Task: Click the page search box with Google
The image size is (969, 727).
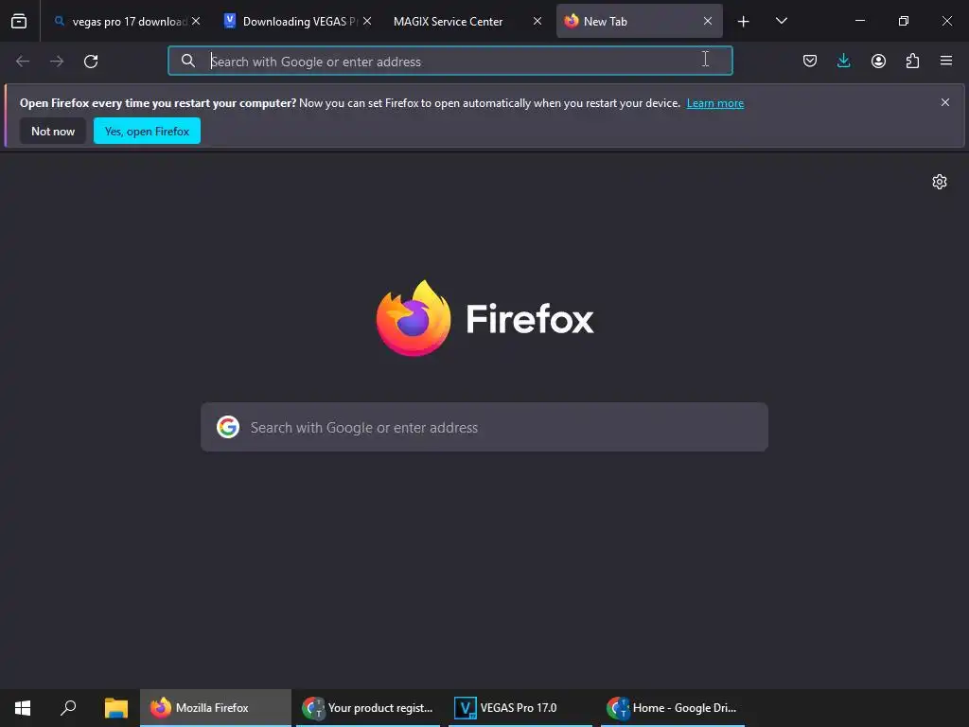Action: [484, 427]
